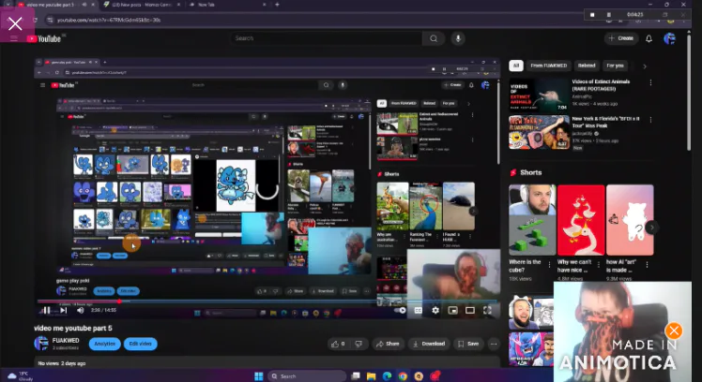Save the video to a playlist
702x382 pixels.
(x=468, y=344)
